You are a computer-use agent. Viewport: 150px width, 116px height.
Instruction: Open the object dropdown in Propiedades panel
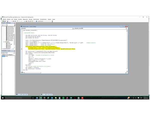click(14, 53)
